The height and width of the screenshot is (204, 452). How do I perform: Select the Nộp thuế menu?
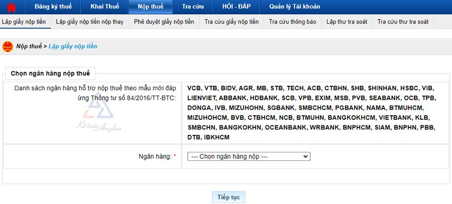151,7
